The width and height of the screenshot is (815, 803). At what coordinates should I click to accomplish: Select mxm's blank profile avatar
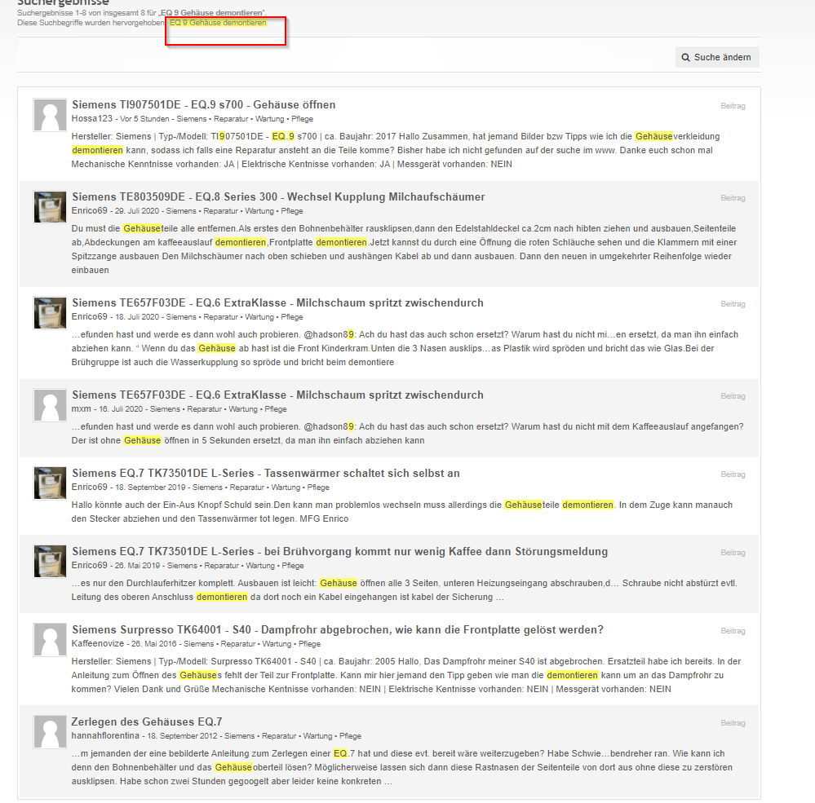point(50,405)
